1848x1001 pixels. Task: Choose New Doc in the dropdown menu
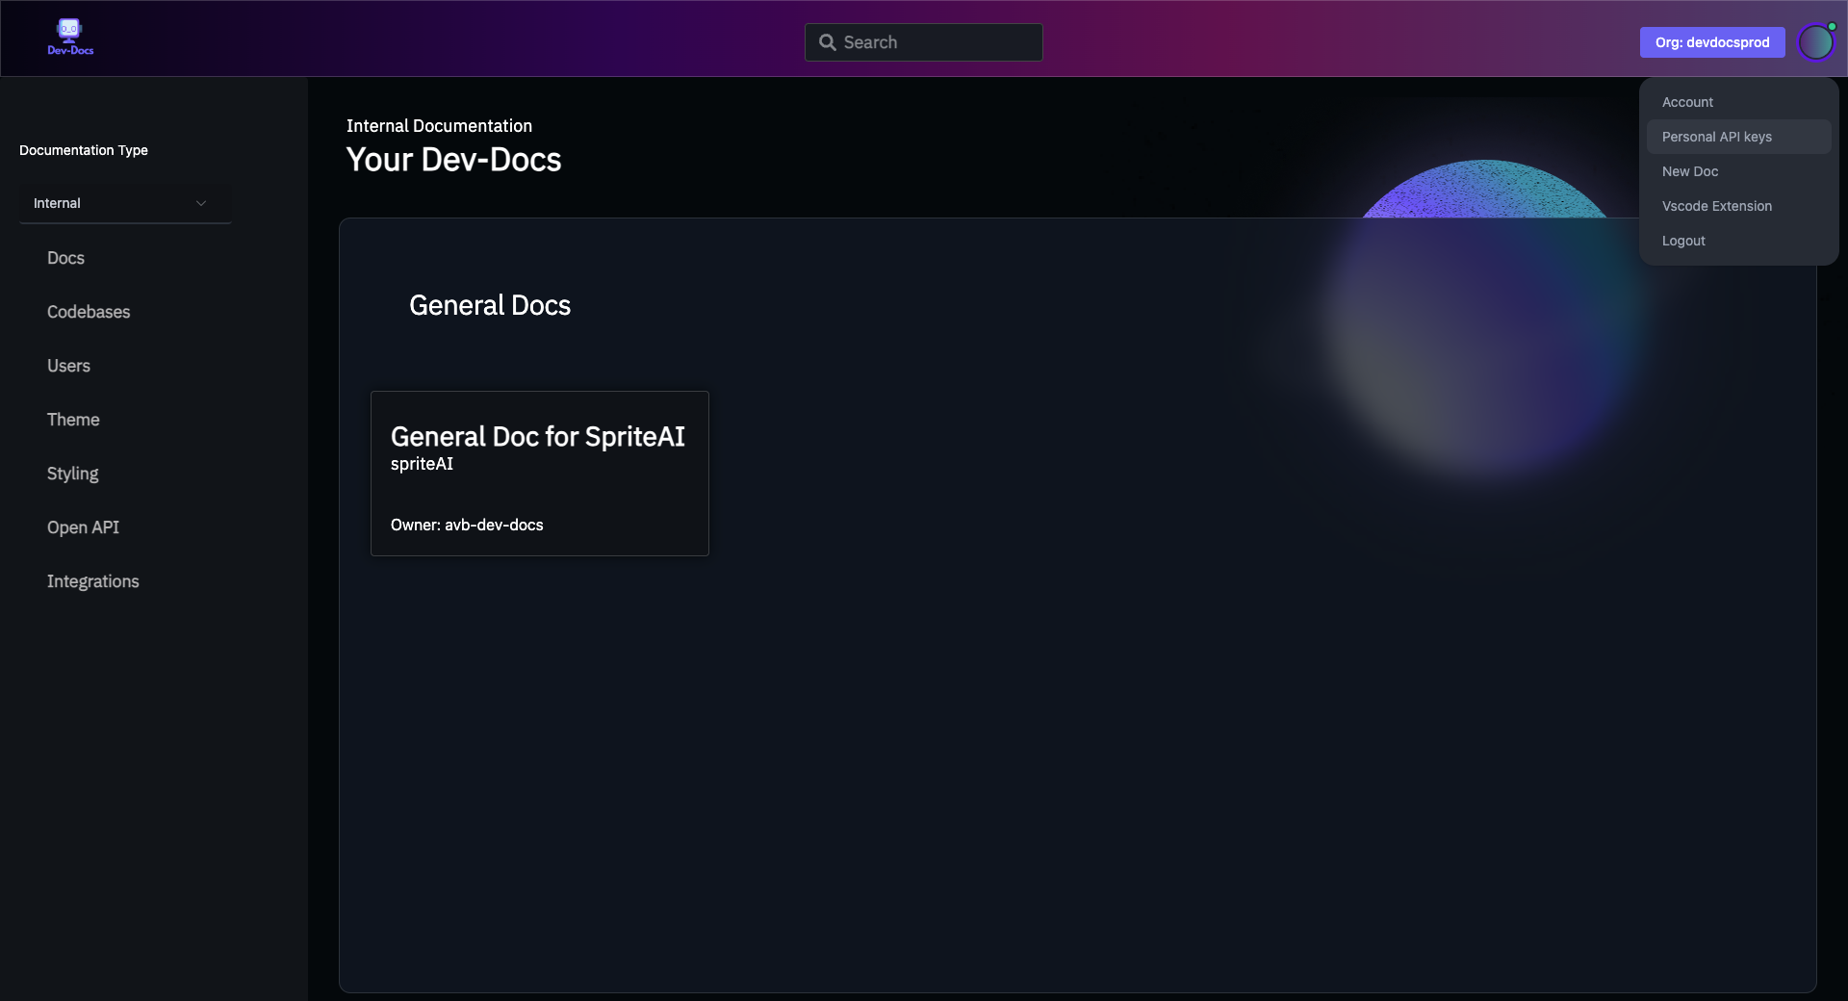1689,171
